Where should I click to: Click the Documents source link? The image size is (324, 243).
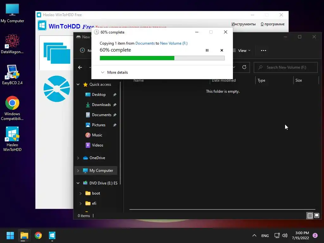(x=145, y=43)
